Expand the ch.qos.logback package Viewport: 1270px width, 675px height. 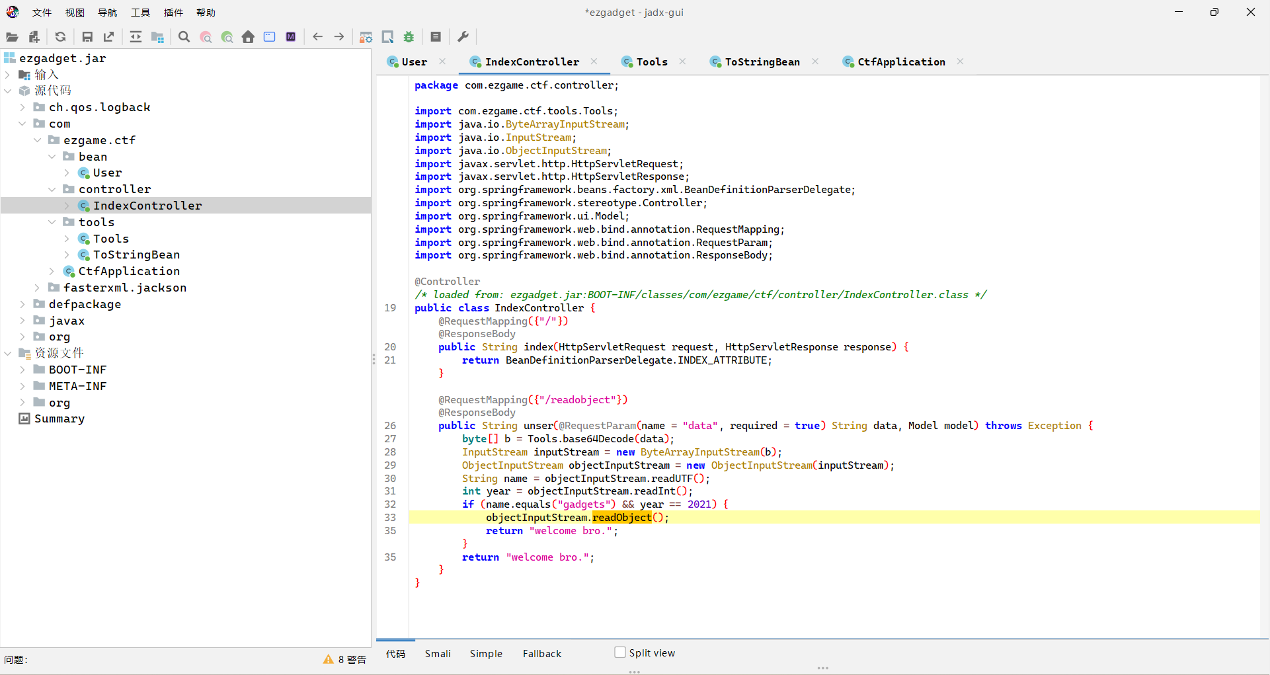[22, 107]
